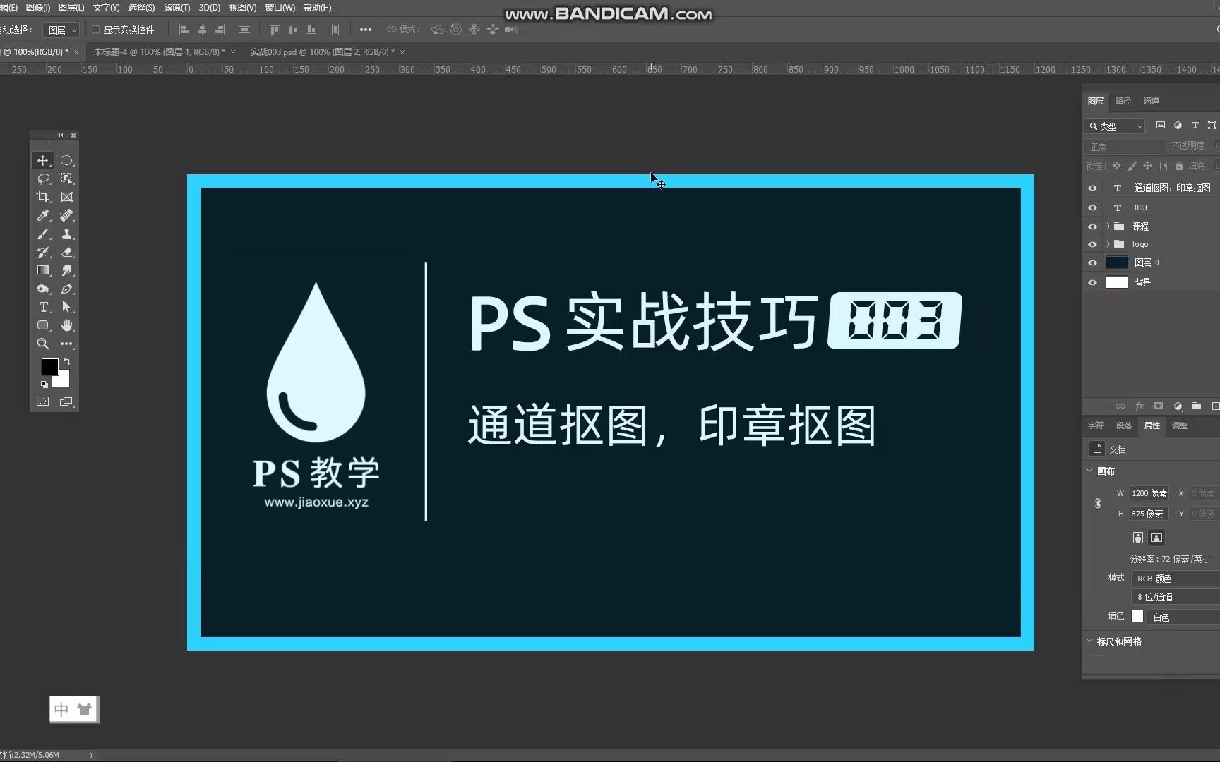Open the Edit Toolbar three-dots tool
Image resolution: width=1220 pixels, height=762 pixels.
point(66,344)
